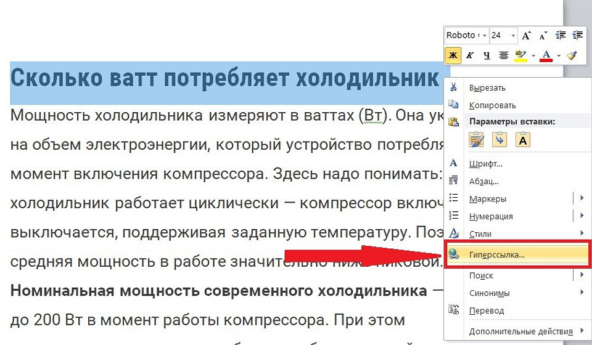Expand Маркеры submenu arrow
Image resolution: width=592 pixels, height=345 pixels.
(582, 198)
